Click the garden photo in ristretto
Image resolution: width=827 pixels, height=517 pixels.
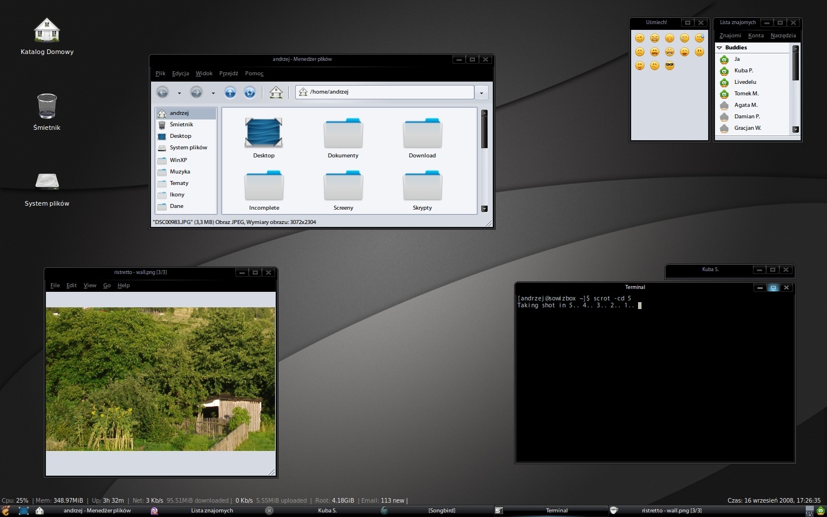pyautogui.click(x=161, y=379)
